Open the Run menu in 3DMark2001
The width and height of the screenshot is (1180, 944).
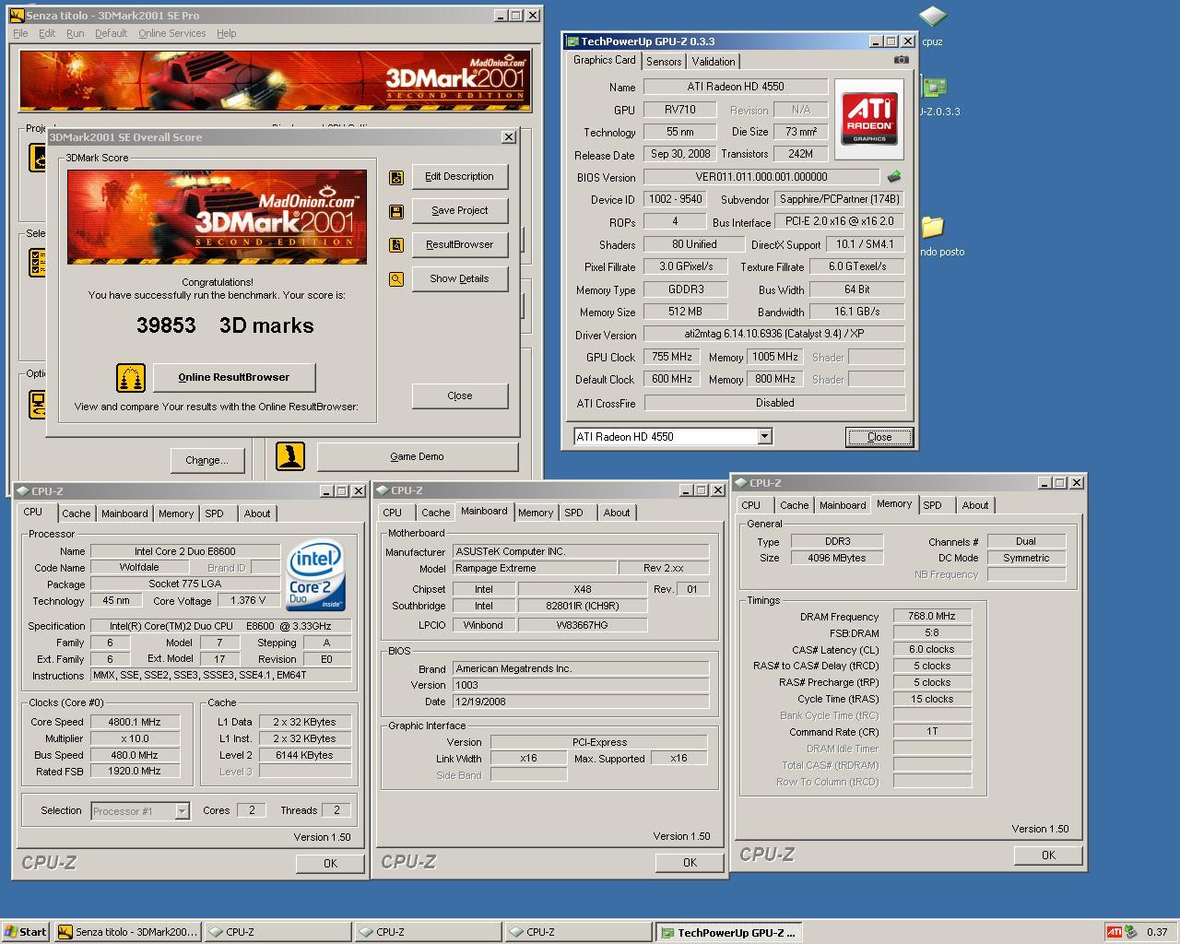tap(76, 33)
